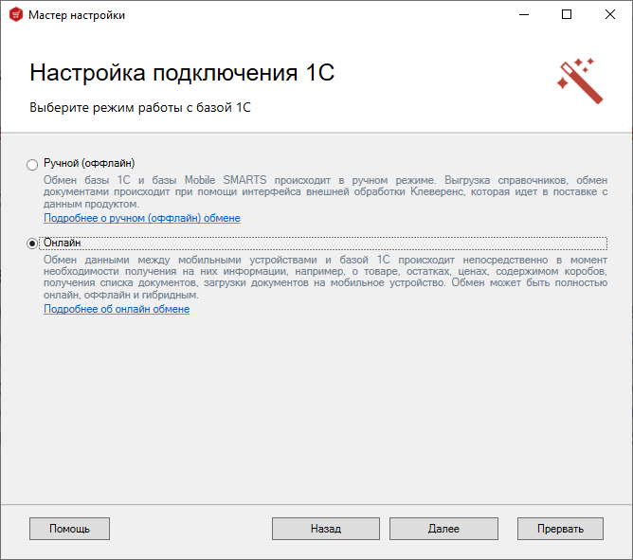The height and width of the screenshot is (560, 633).
Task: Click the subtitle "Выберите режим работы с базой 1С"
Action: (x=140, y=108)
